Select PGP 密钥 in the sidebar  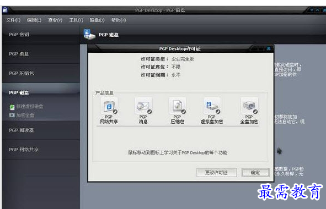[41, 35]
